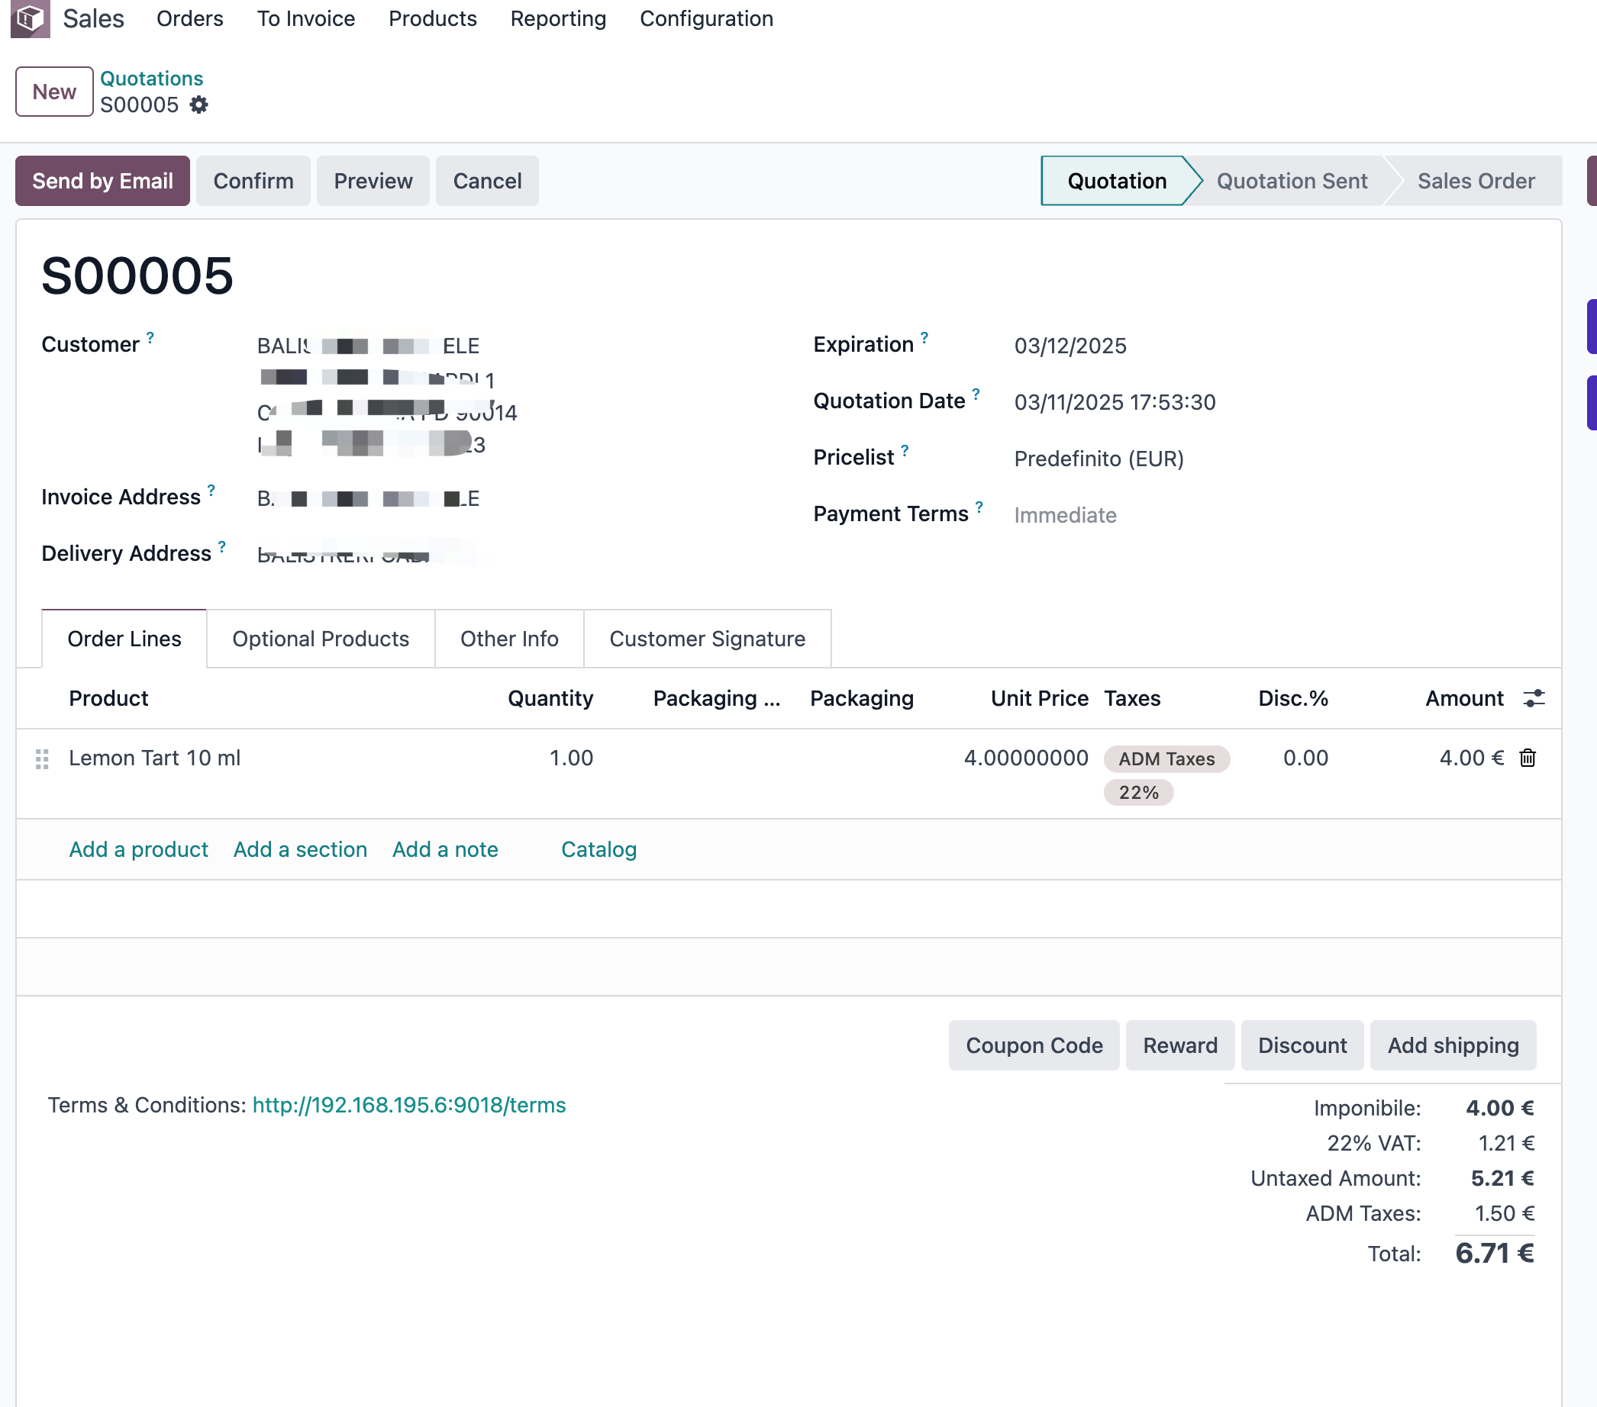Click the Discount button
The height and width of the screenshot is (1407, 1597).
(x=1302, y=1045)
